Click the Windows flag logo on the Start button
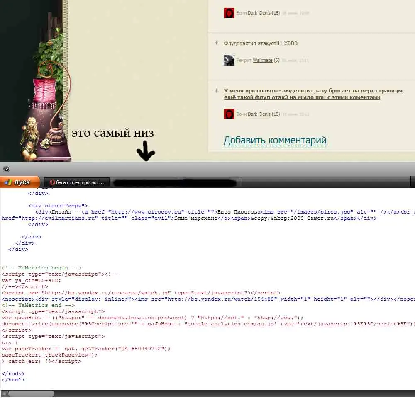This screenshot has height=398, width=415. tap(7, 182)
